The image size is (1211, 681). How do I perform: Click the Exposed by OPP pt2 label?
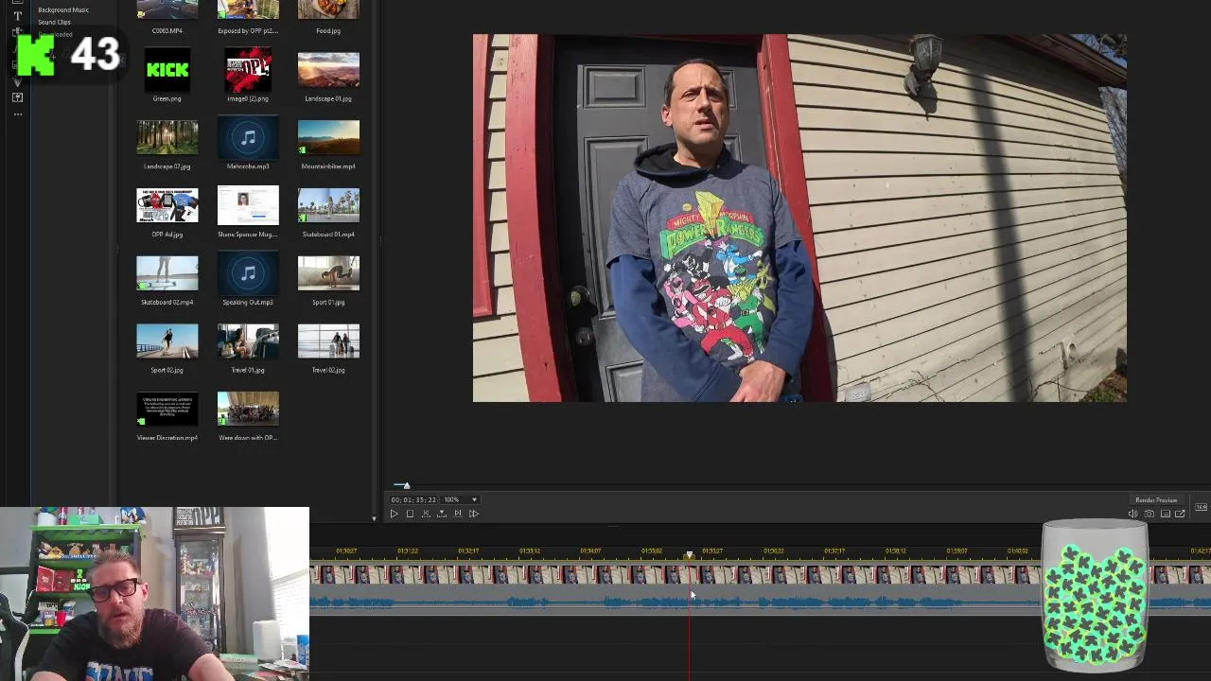click(248, 30)
